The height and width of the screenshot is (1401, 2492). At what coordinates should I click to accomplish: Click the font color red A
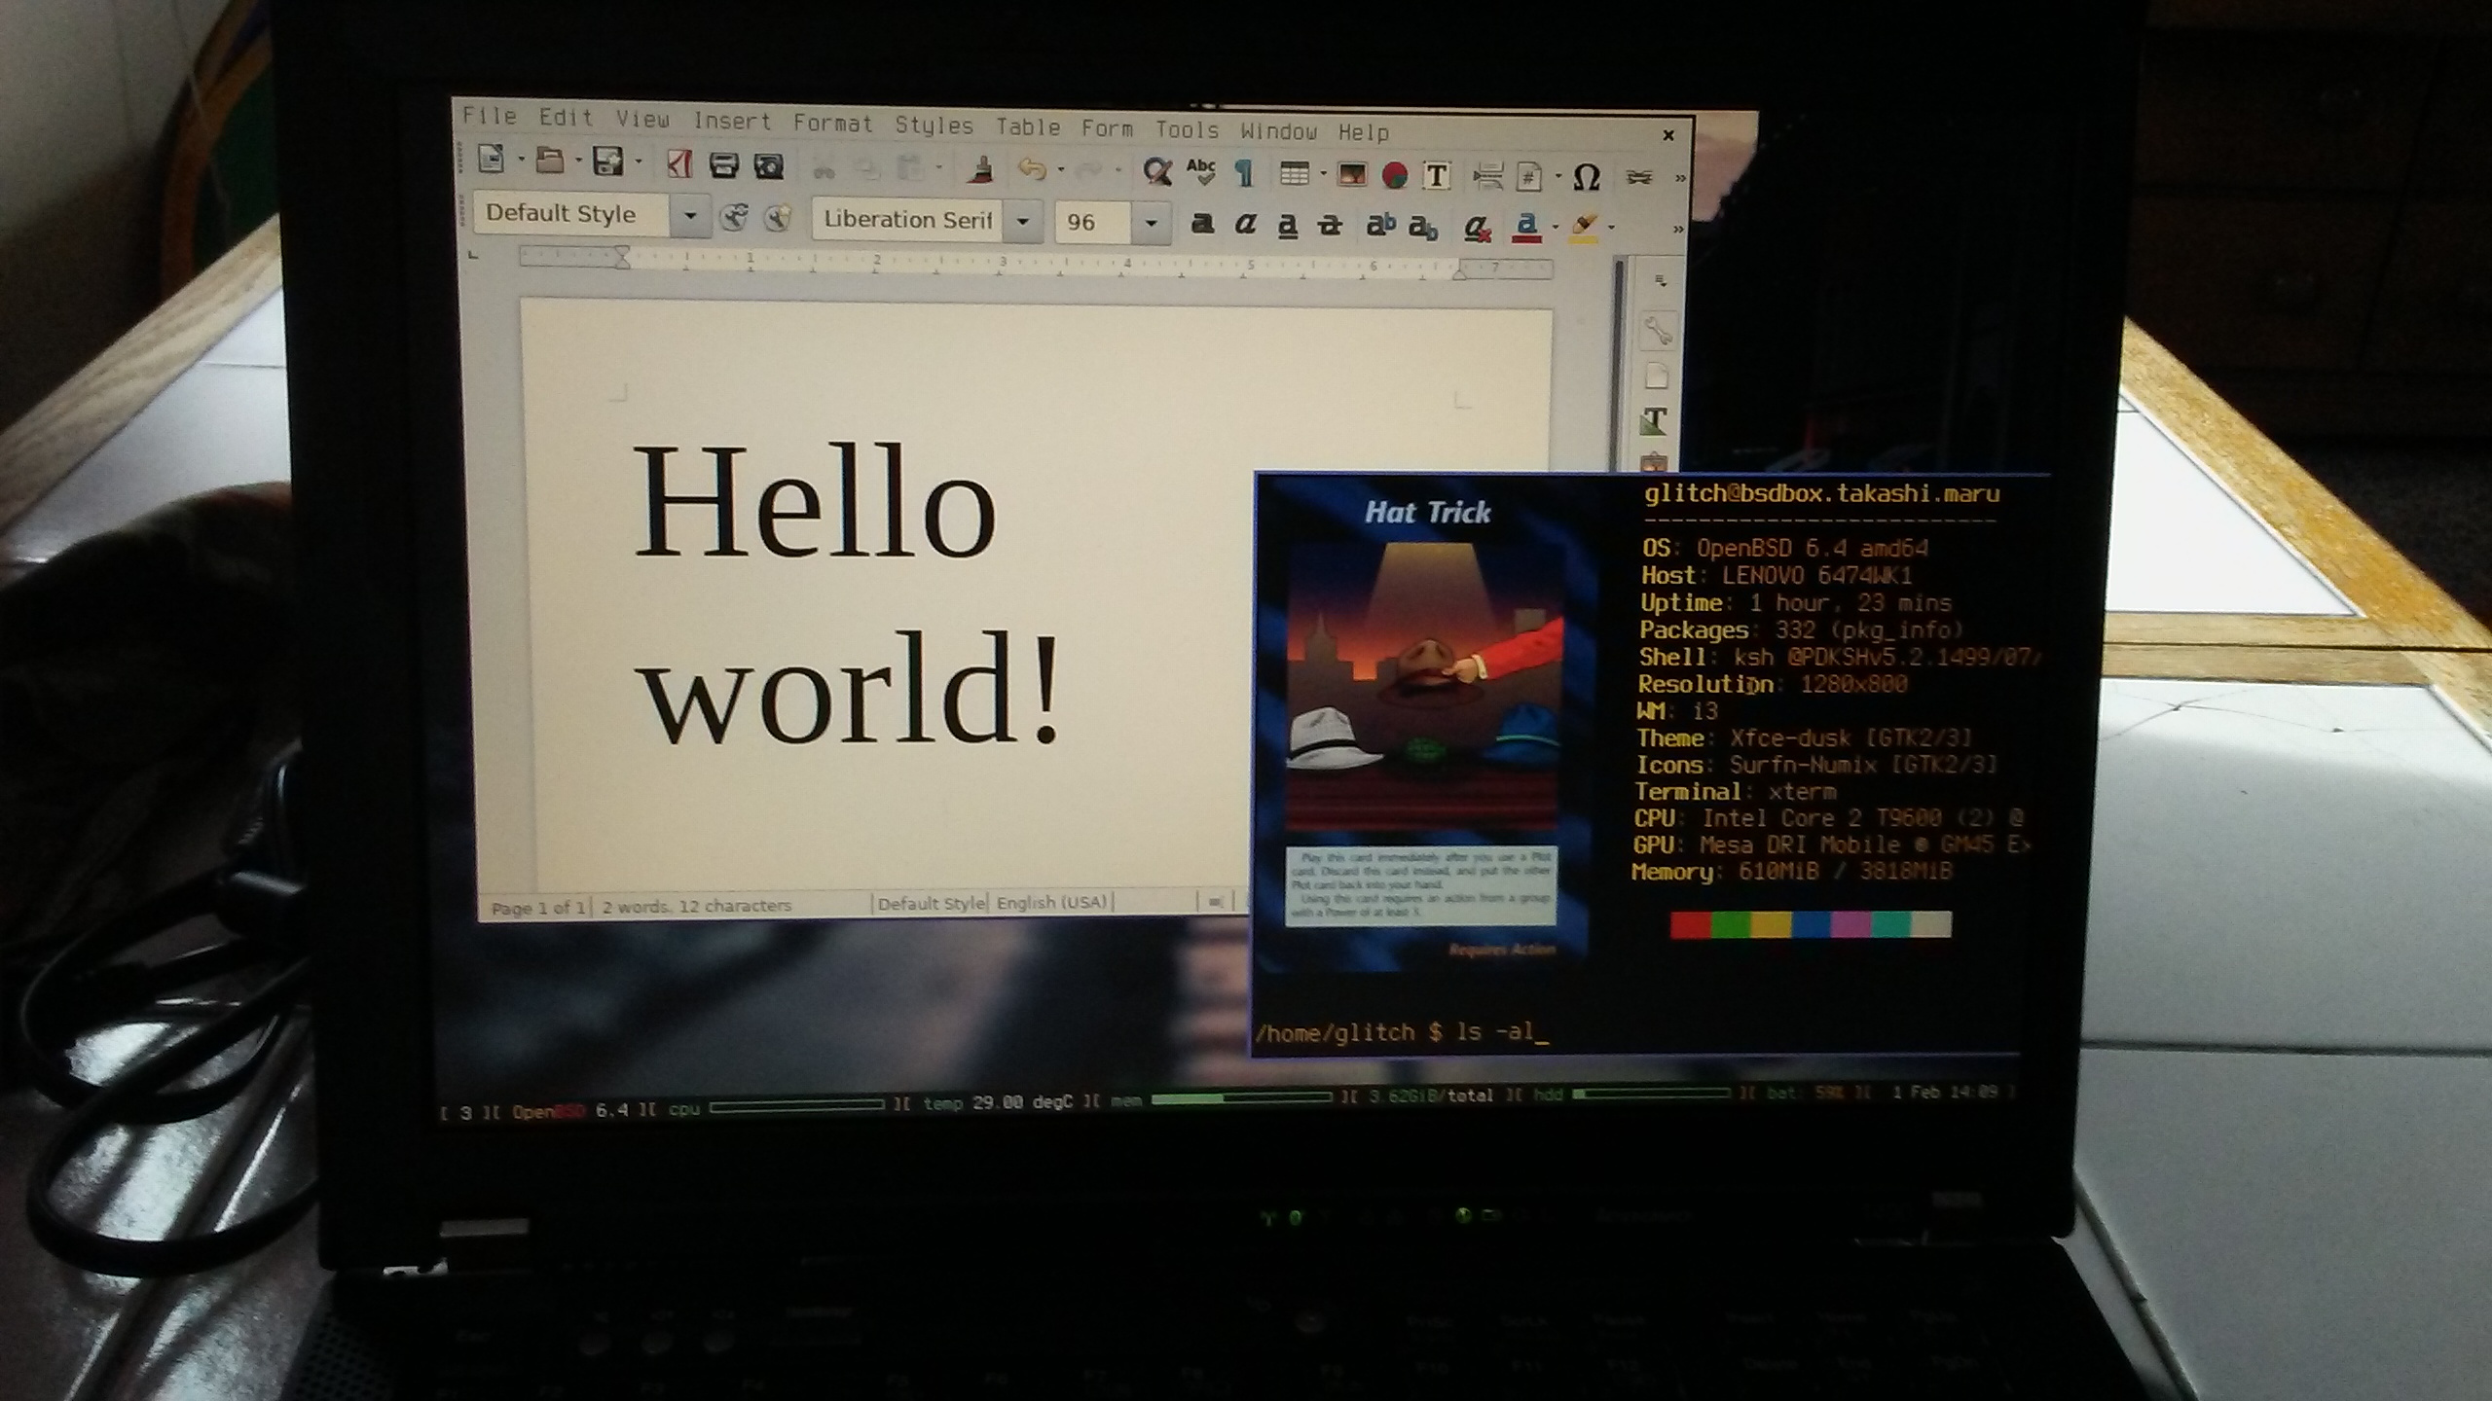(1526, 228)
